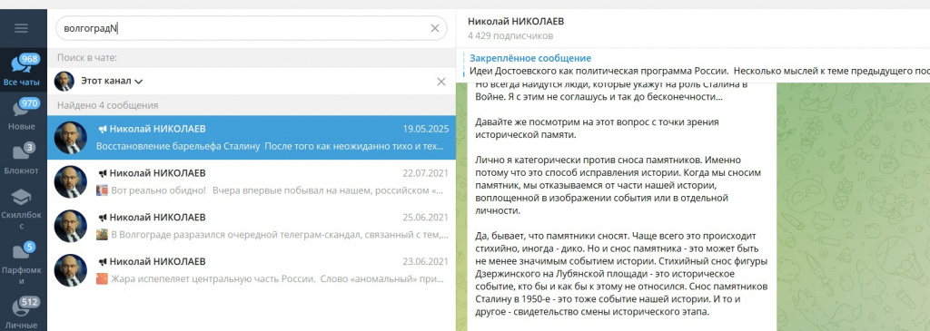Click the megaphone icon in the 25.06.2021 result
Screen dimensions: 930x331
point(102,218)
